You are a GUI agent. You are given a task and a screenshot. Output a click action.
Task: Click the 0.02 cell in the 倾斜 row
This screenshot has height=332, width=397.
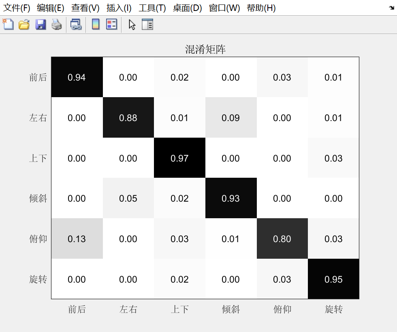pyautogui.click(x=180, y=198)
